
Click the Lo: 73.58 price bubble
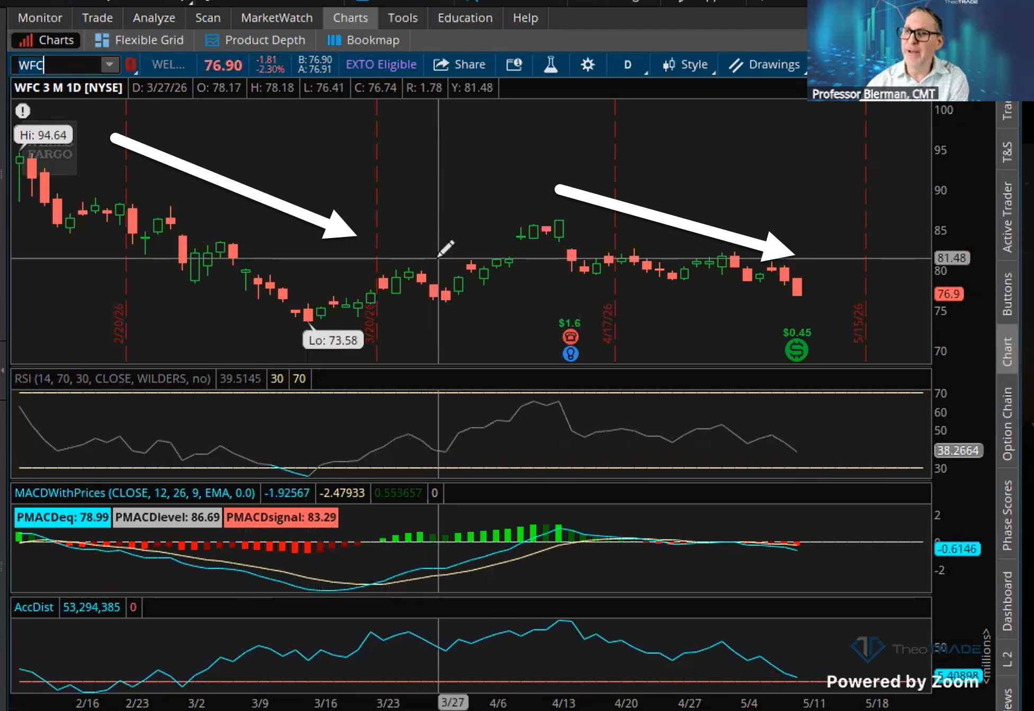point(333,340)
